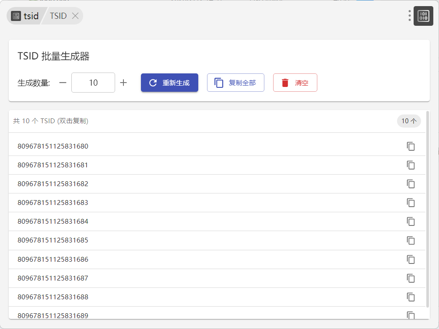Click 复制全部 to copy all TSIDs
Screen dimensions: 439x329
235,83
